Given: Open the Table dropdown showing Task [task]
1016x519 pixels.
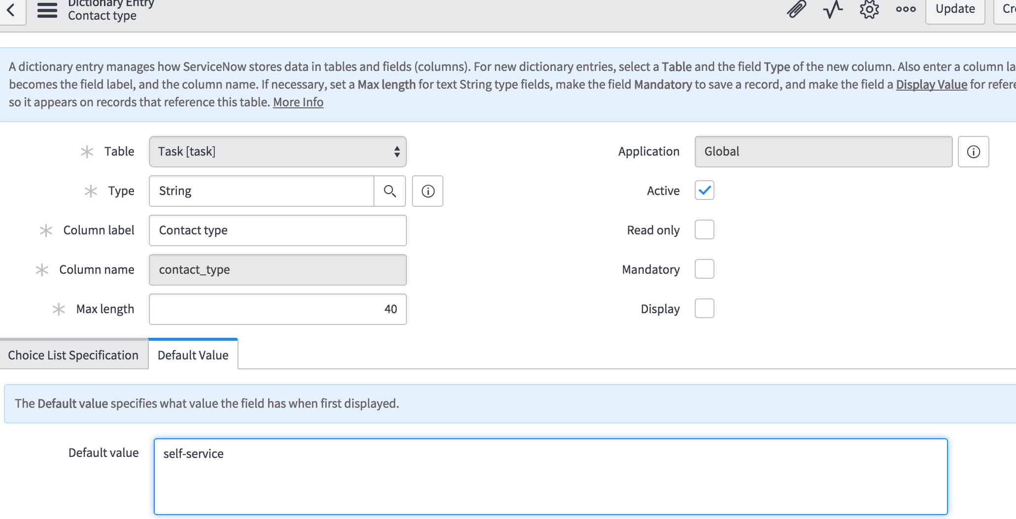Looking at the screenshot, I should [x=277, y=151].
